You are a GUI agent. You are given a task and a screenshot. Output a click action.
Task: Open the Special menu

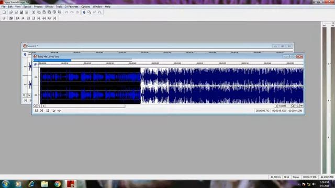click(x=27, y=7)
